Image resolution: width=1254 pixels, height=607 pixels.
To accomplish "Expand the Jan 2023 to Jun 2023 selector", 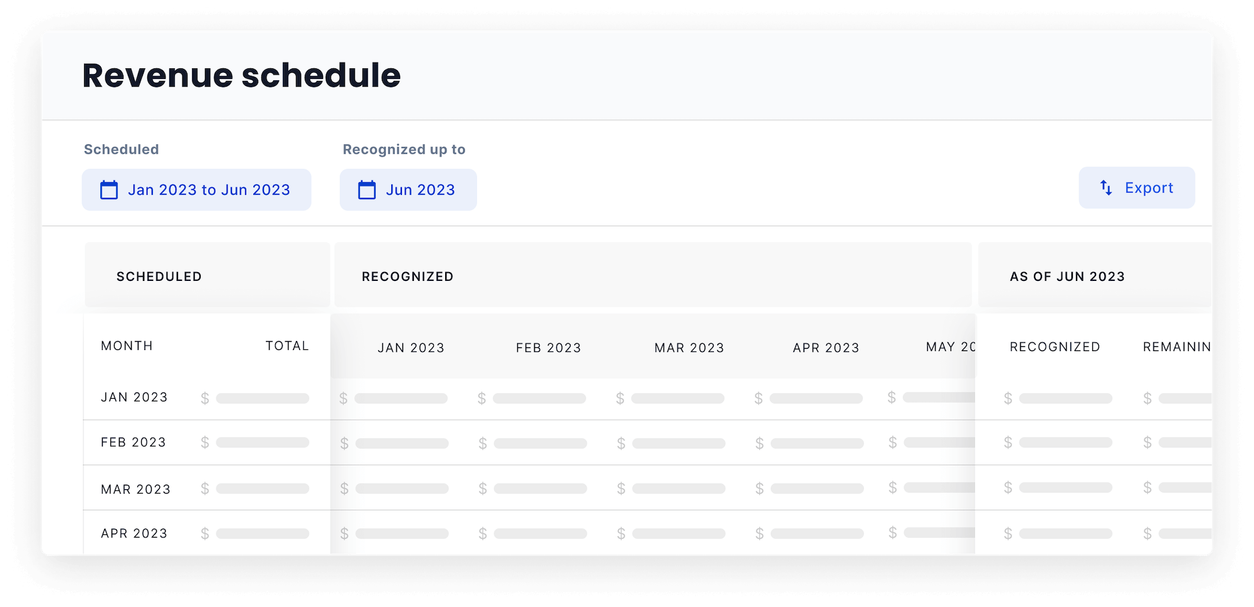I will pyautogui.click(x=196, y=189).
